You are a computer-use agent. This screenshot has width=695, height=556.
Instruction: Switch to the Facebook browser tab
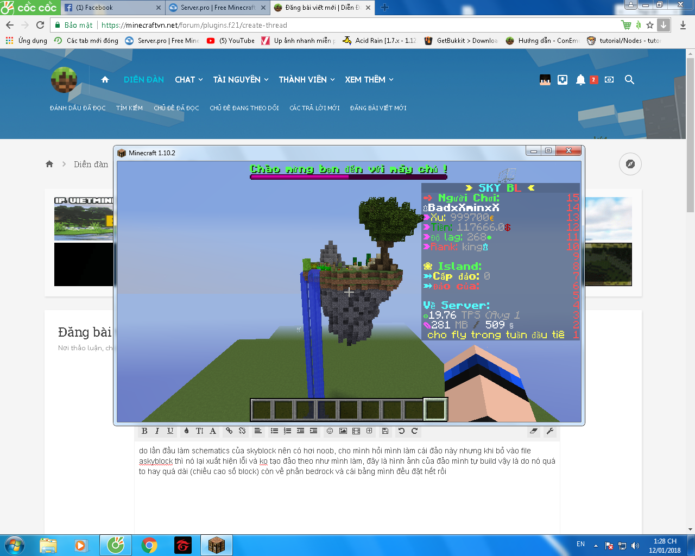(x=112, y=8)
